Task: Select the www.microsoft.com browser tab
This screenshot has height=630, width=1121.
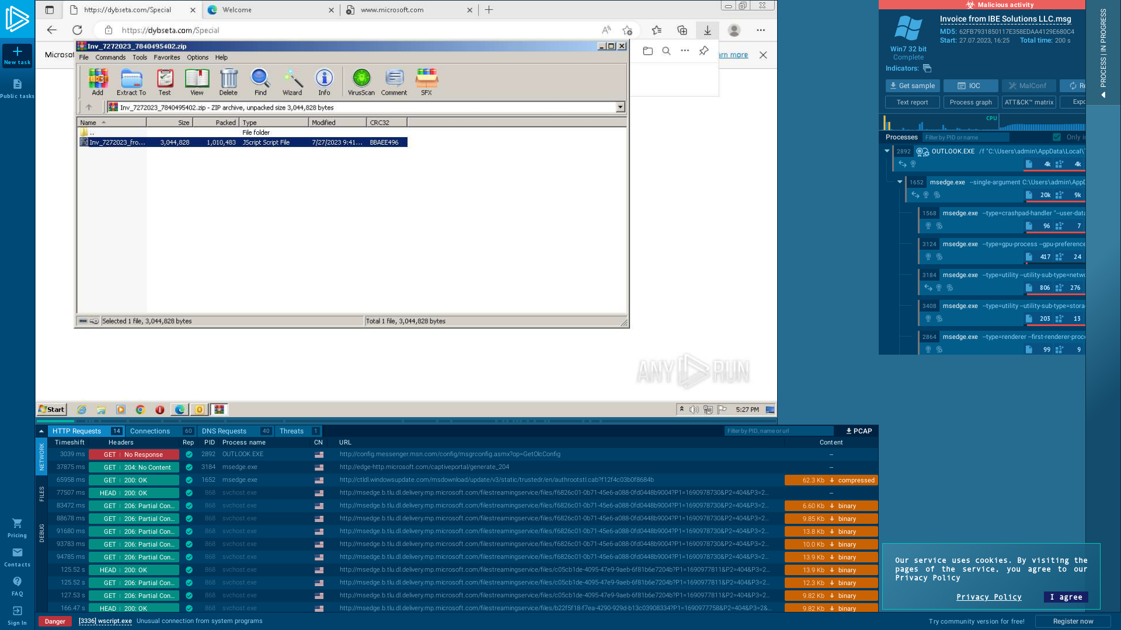Action: point(408,10)
